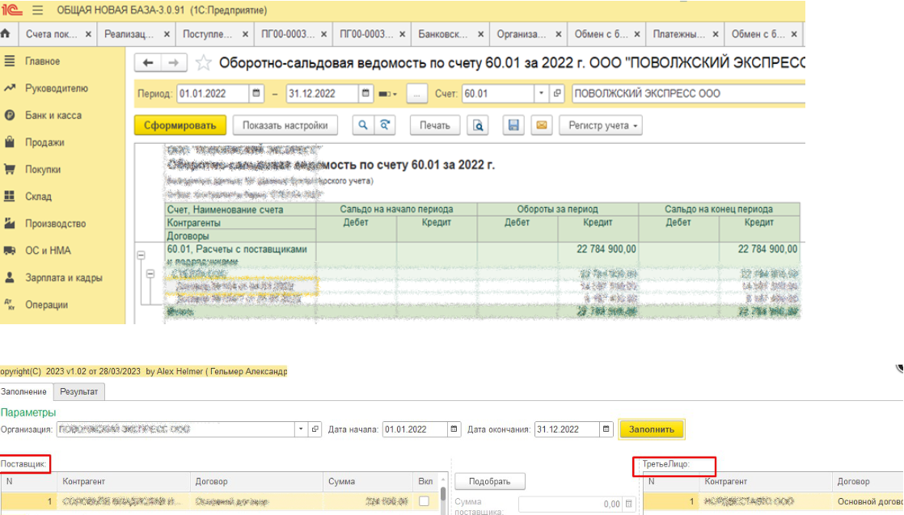Tick the Вкл checkbox in supplier row

[x=424, y=501]
